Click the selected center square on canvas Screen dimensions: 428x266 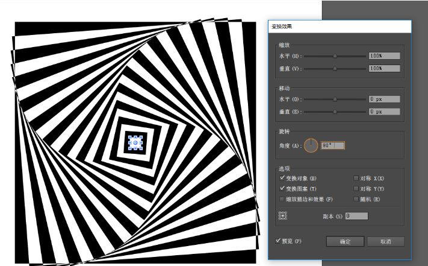[x=135, y=143]
